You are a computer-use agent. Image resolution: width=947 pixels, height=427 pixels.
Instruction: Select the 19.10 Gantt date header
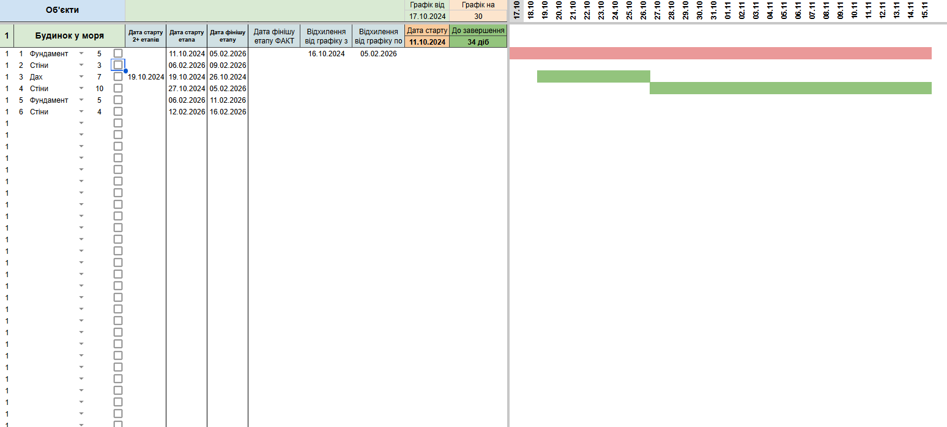pos(544,11)
